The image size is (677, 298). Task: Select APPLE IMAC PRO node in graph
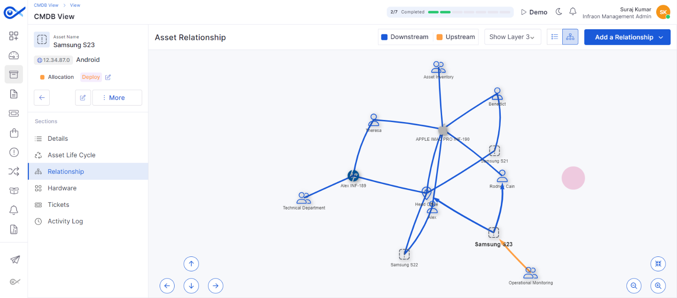443,130
